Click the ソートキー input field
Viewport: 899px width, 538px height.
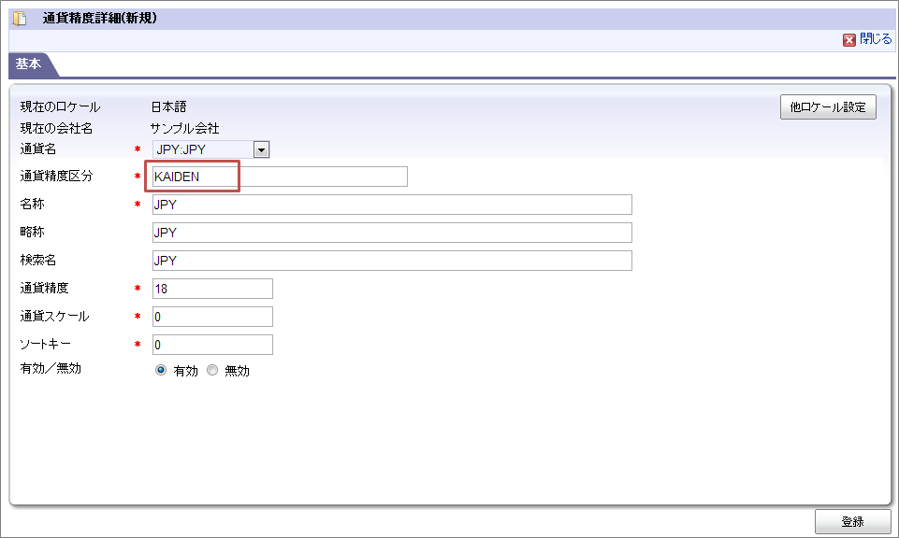pyautogui.click(x=212, y=345)
